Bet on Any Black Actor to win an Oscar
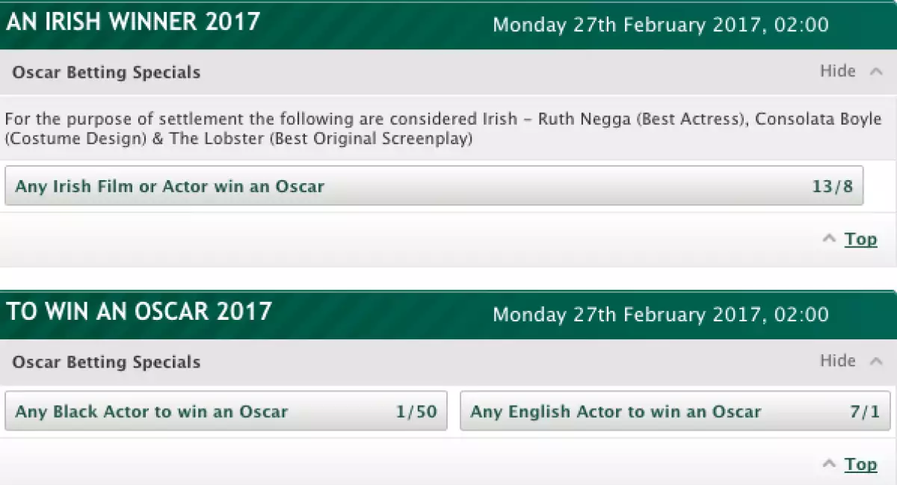The image size is (897, 485). [226, 412]
